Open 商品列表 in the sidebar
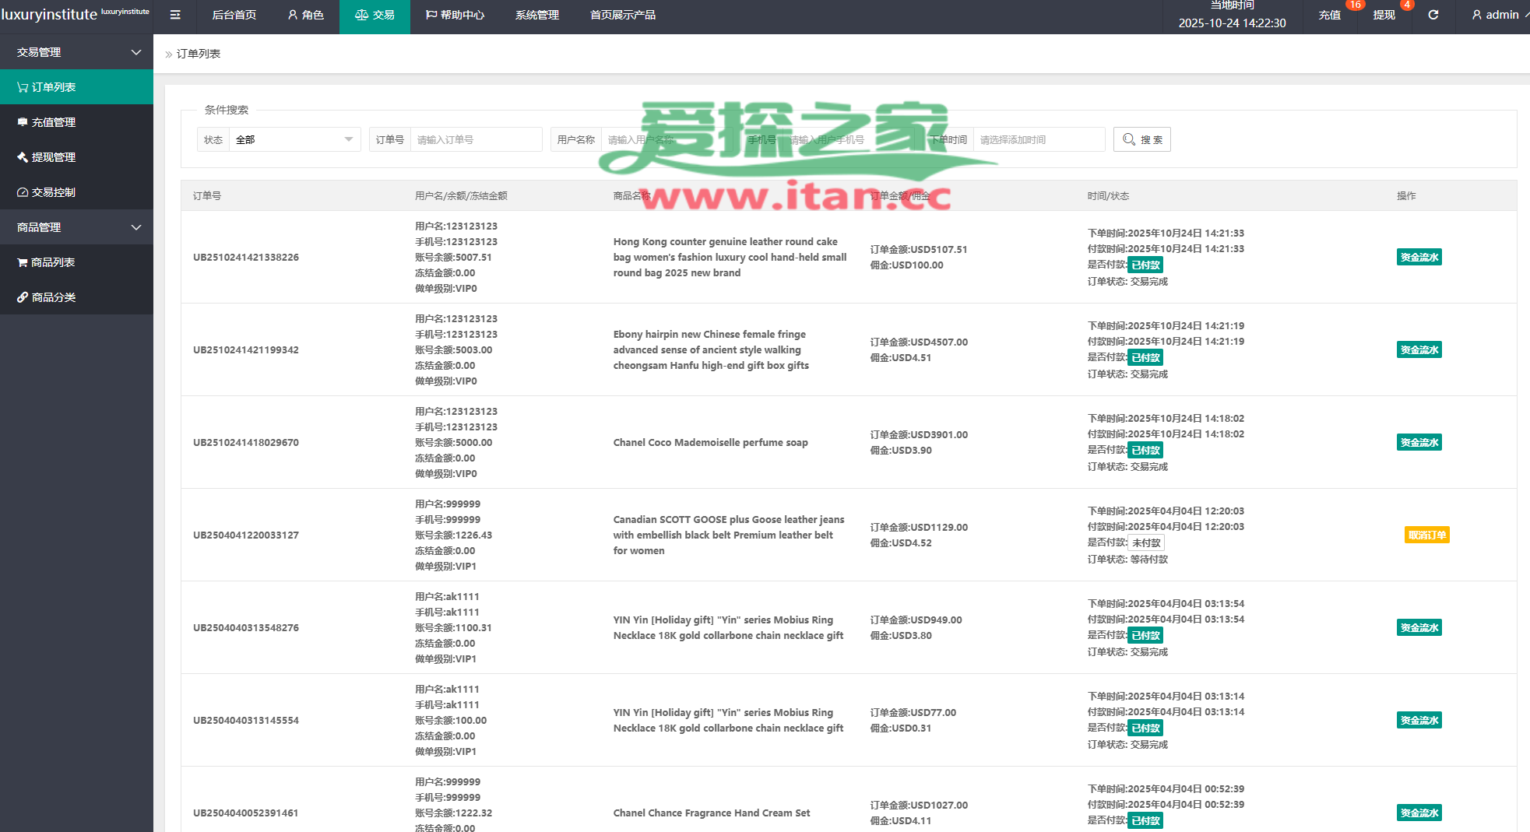1530x832 pixels. coord(76,262)
